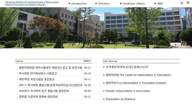This screenshot has height=105, width=192.
Task: Open the Academic Affairs menu
Action: (x=134, y=3)
